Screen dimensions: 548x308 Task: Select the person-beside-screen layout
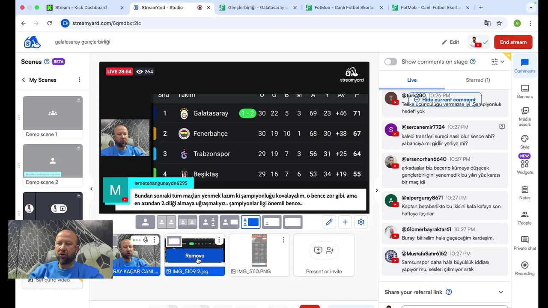[229, 222]
